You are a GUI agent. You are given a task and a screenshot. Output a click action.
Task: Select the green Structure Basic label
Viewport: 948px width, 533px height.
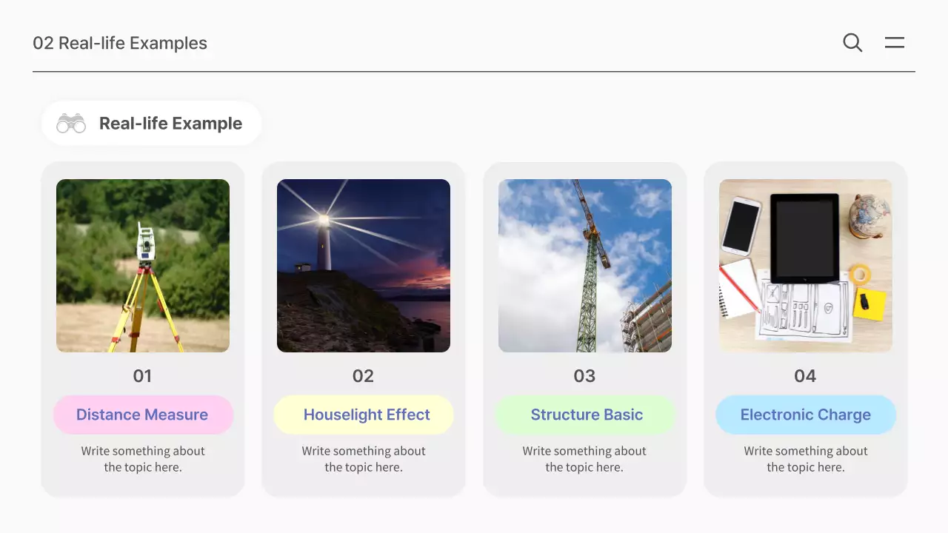(x=585, y=415)
